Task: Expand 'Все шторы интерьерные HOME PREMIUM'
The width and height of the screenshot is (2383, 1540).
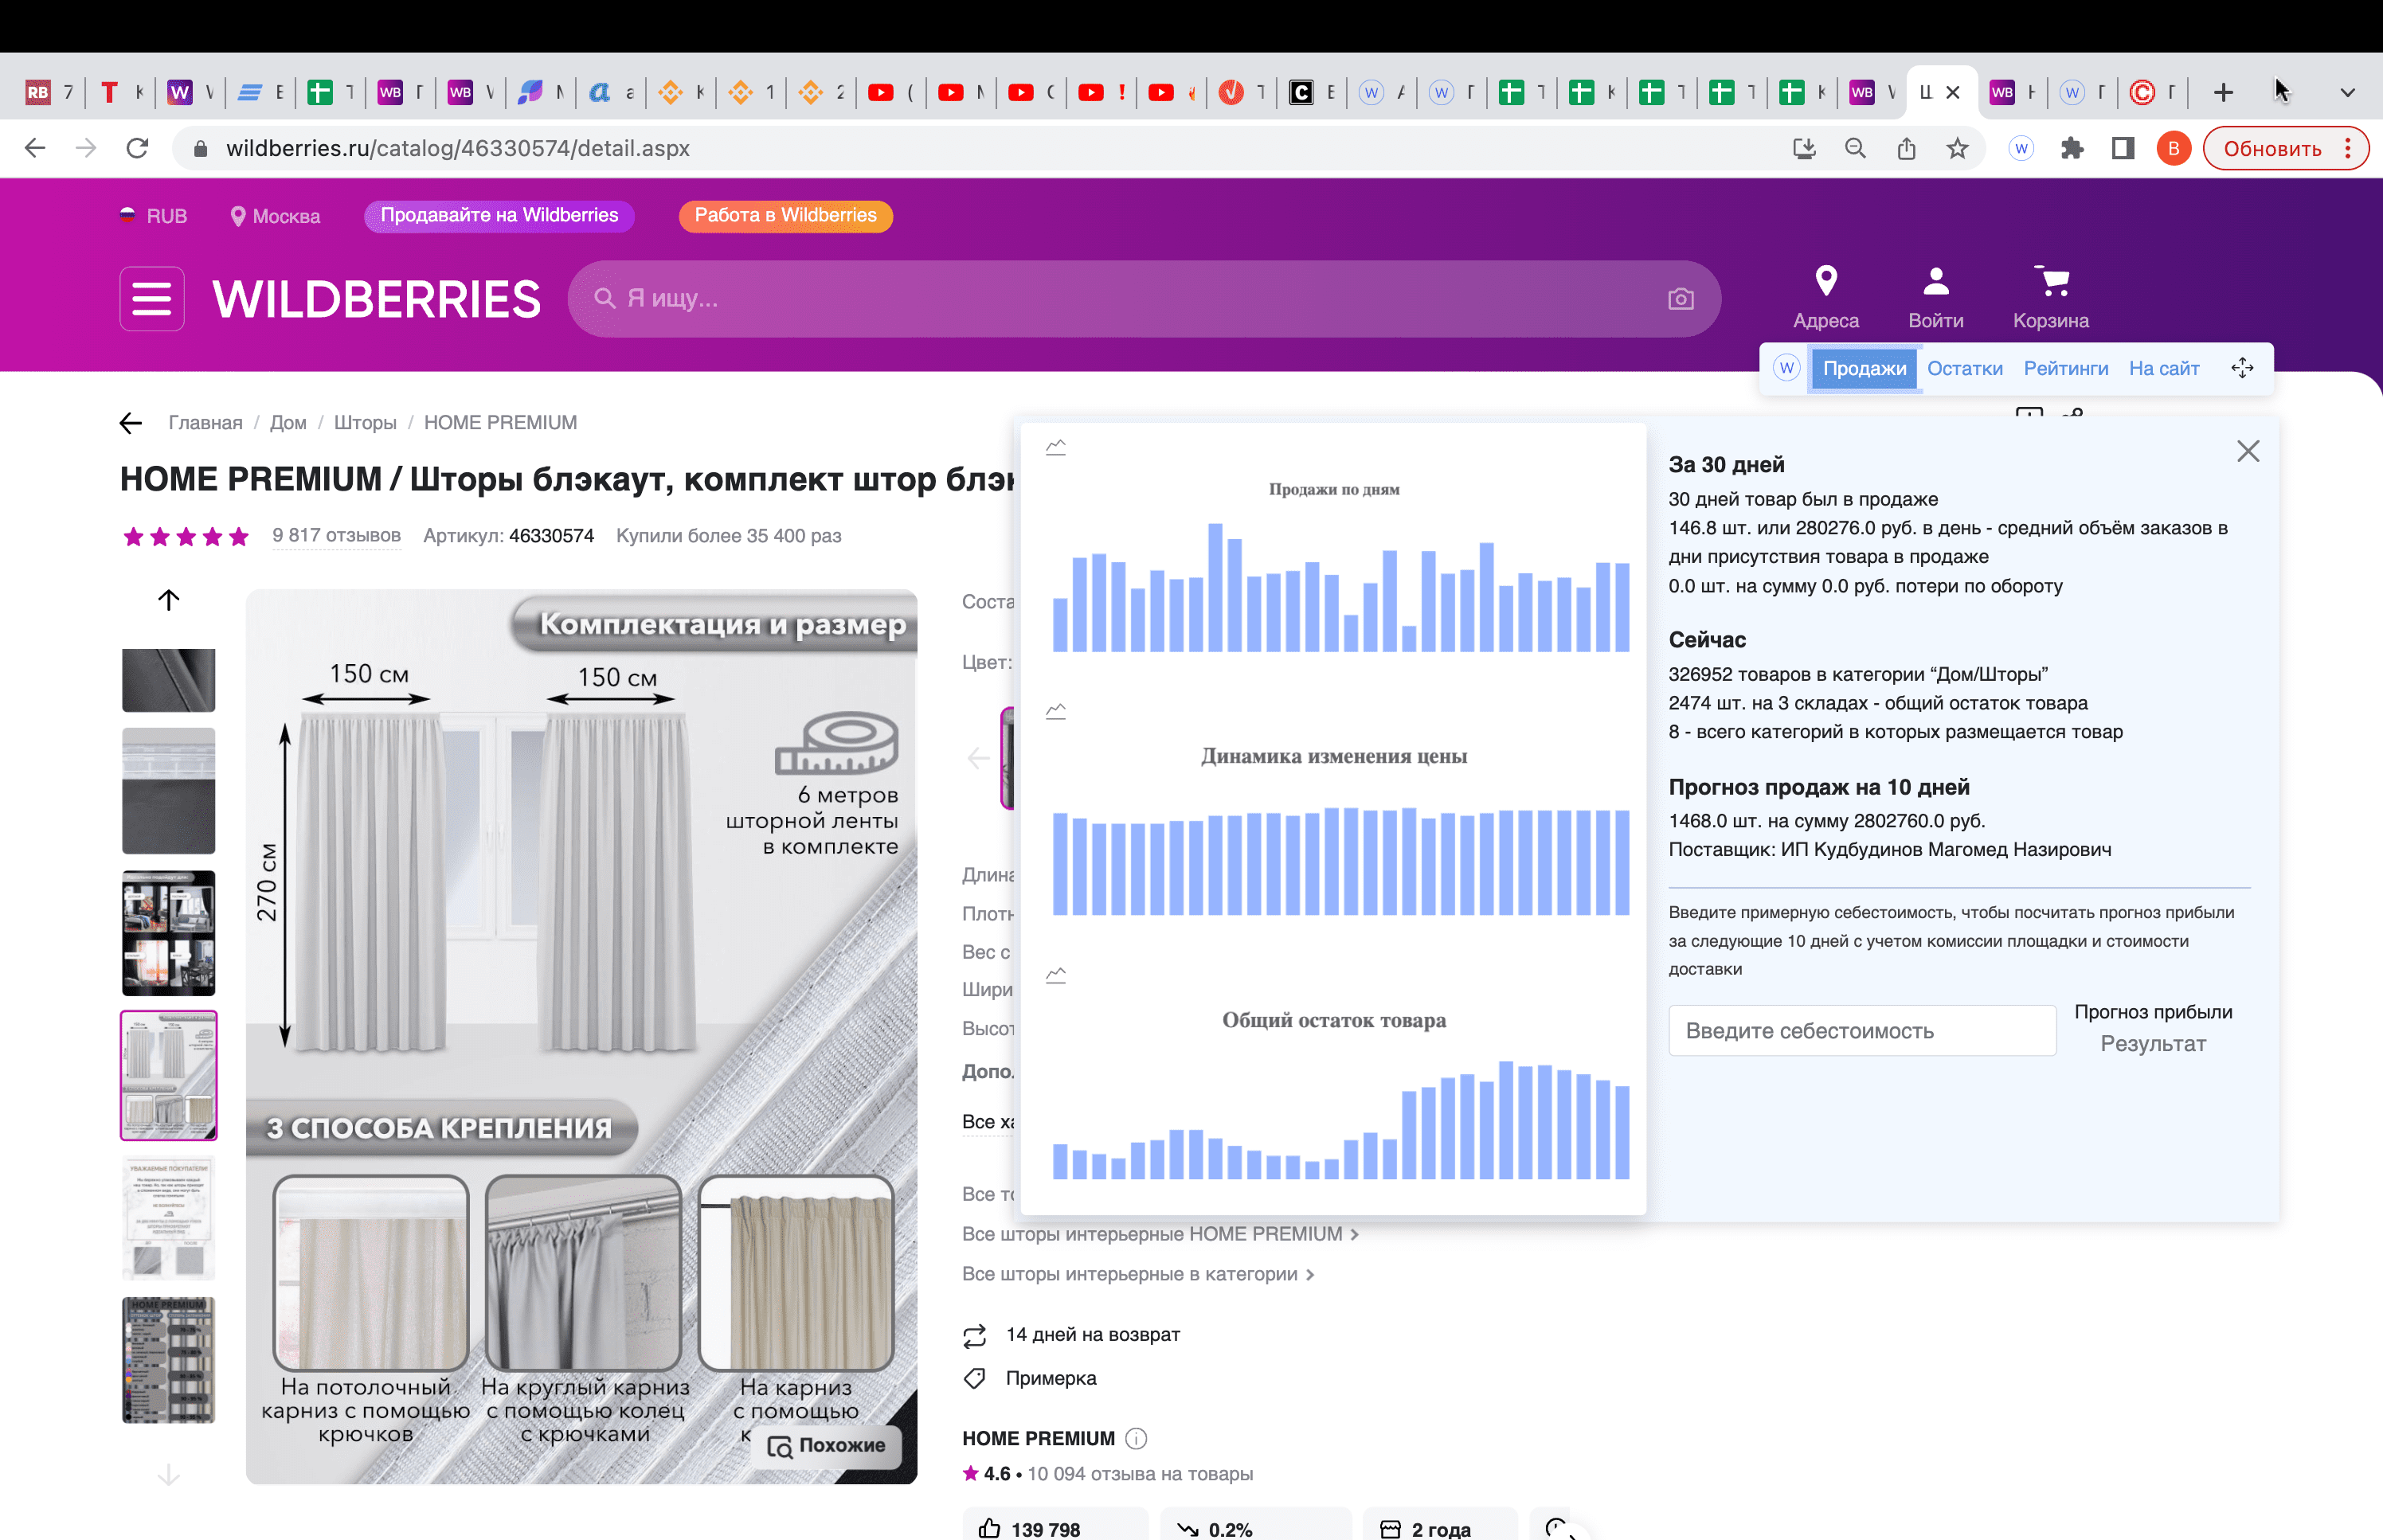Action: point(1160,1234)
